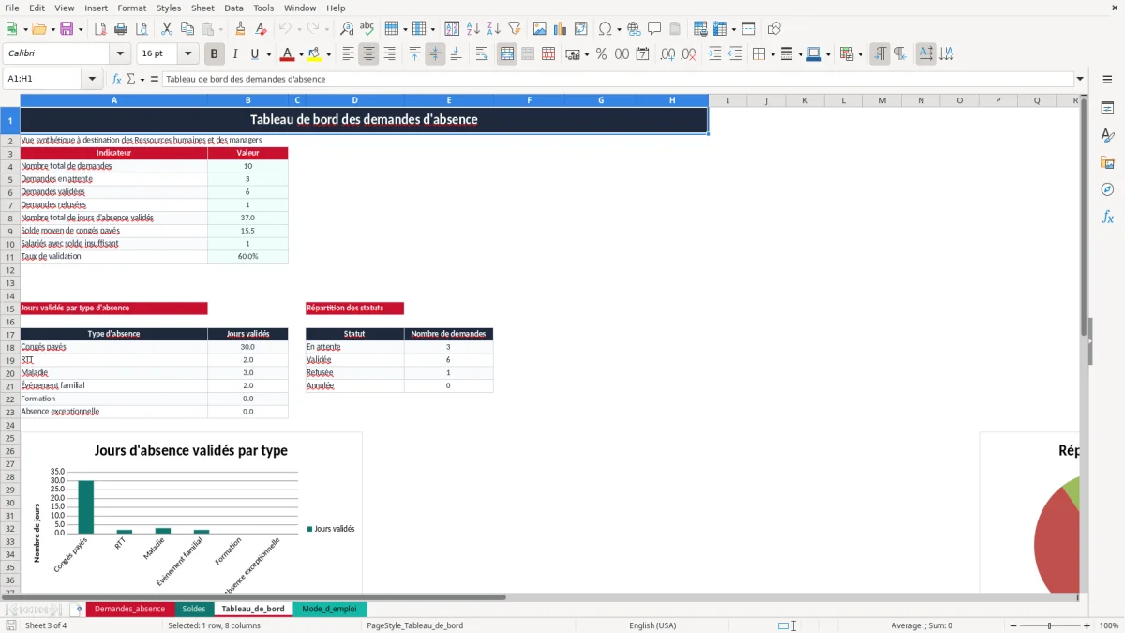Screen dimensions: 1125x633
Task: Click the formula input field
Action: click(617, 80)
